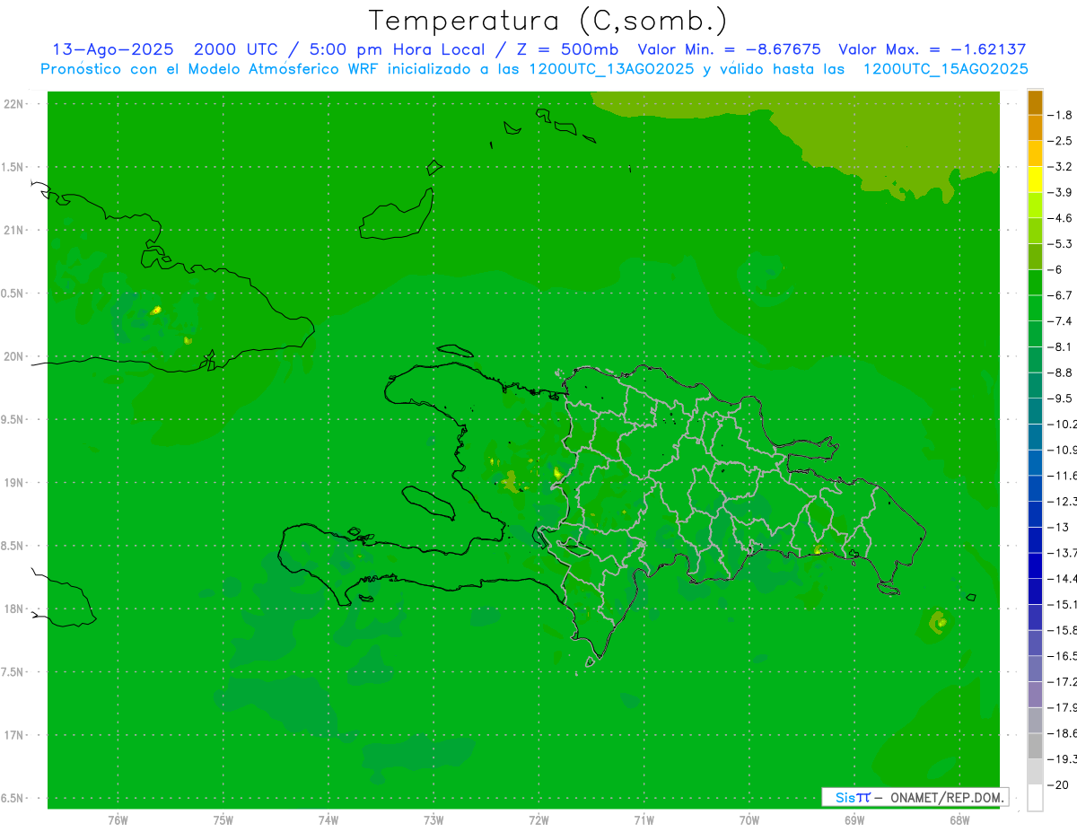
Task: Click the SisPI – ONAMET/REP.DOM. credit label
Action: pyautogui.click(x=915, y=797)
